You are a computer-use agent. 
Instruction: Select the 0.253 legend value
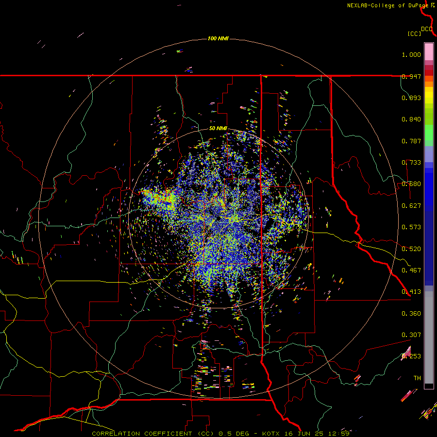[411, 356]
